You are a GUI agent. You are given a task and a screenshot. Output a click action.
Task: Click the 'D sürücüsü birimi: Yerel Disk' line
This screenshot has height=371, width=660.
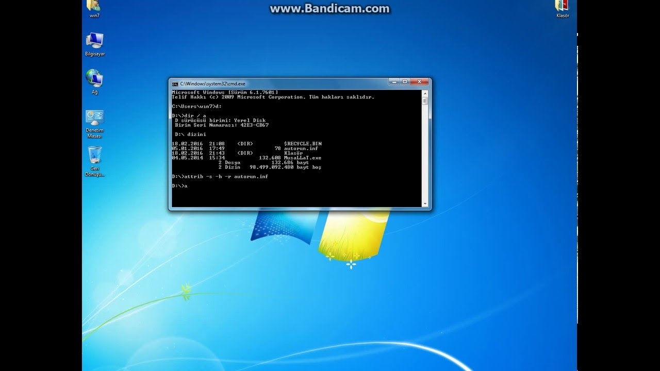pyautogui.click(x=220, y=121)
